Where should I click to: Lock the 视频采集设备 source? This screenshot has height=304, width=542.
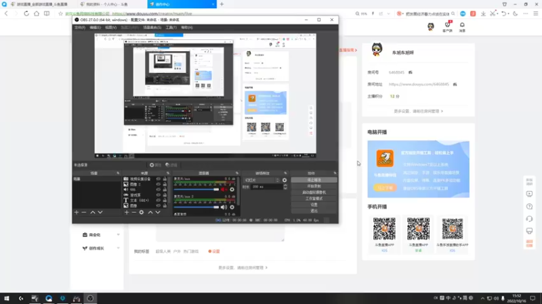[x=165, y=179]
